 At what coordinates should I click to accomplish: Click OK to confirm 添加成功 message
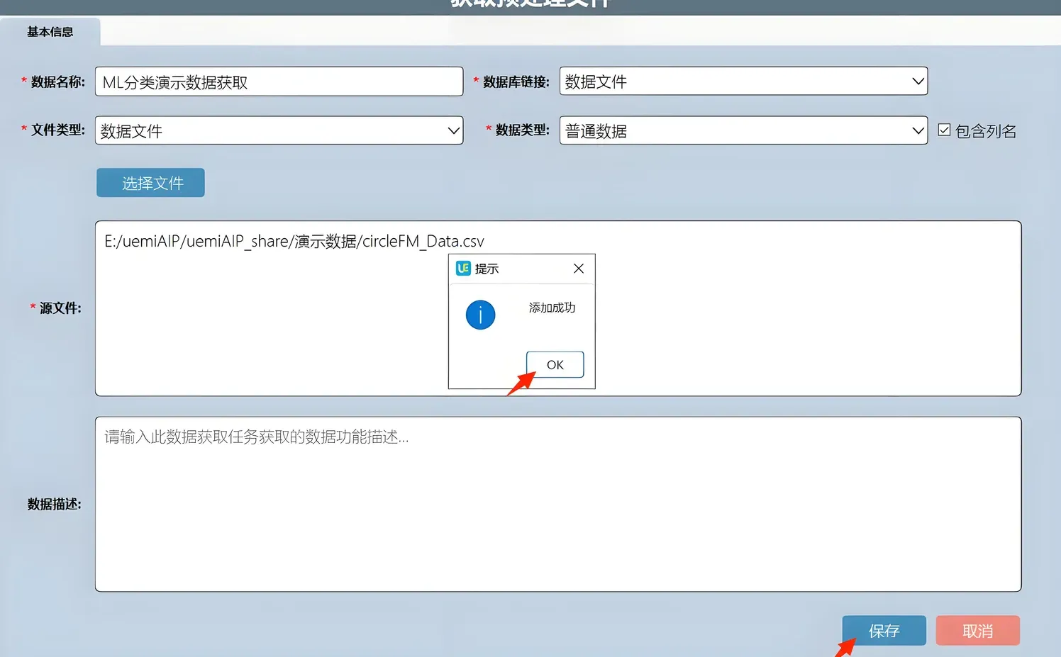555,364
